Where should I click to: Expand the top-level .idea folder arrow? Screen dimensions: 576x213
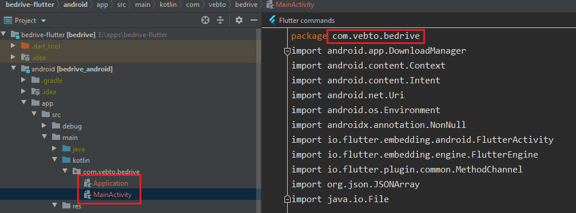tap(13, 57)
